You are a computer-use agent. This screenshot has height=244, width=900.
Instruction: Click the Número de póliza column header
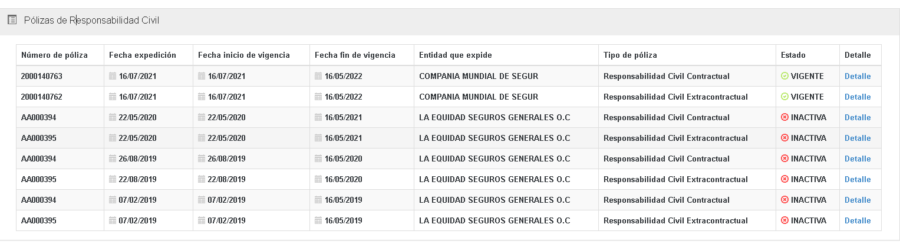pos(54,55)
